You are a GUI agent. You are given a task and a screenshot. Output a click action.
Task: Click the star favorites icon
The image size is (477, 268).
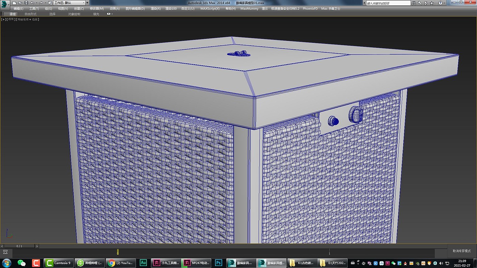pyautogui.click(x=432, y=3)
